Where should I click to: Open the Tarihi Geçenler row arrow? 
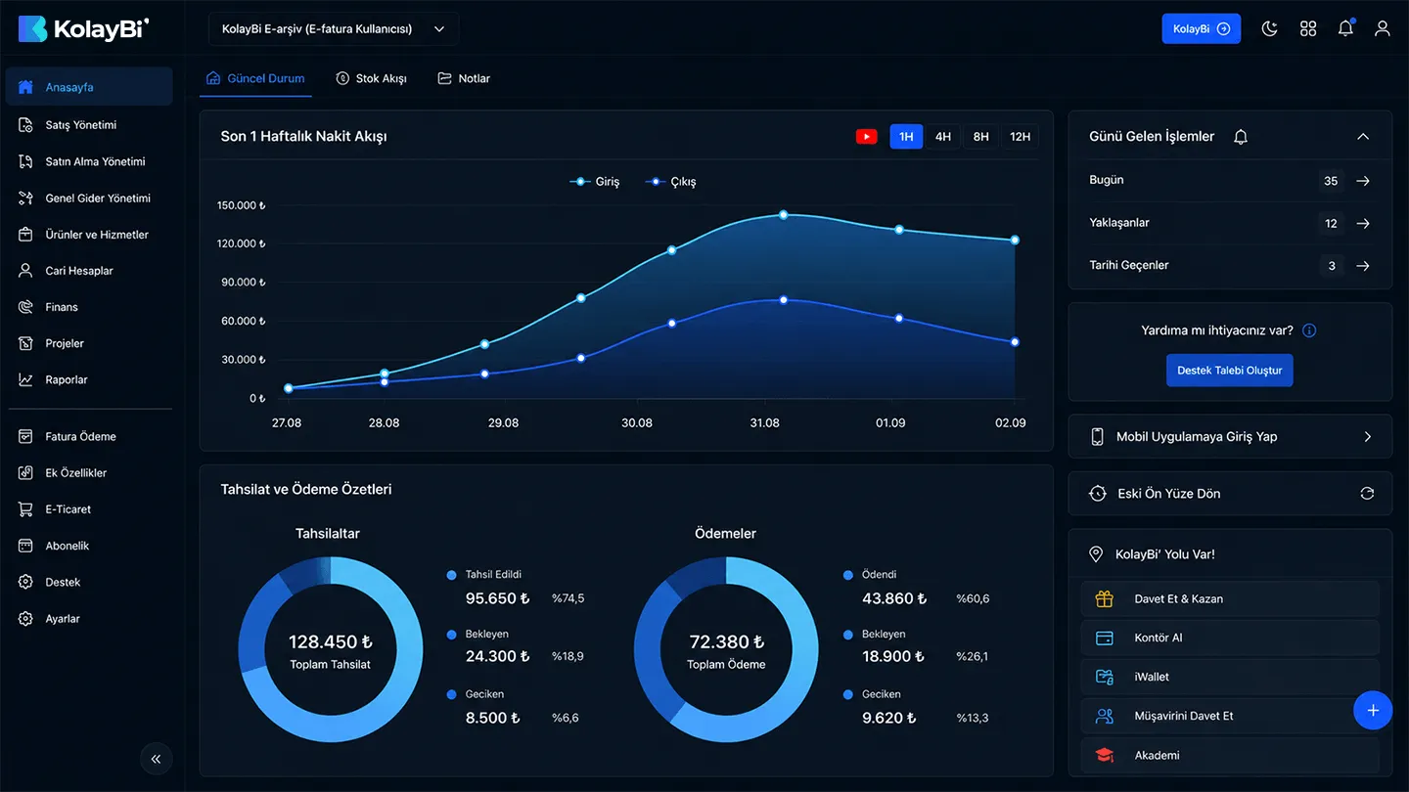pos(1363,266)
